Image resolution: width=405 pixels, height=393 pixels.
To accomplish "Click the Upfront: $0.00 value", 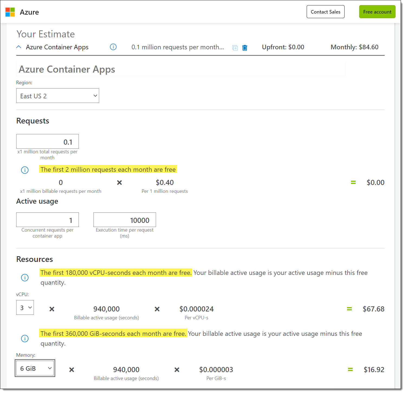I will click(x=283, y=47).
